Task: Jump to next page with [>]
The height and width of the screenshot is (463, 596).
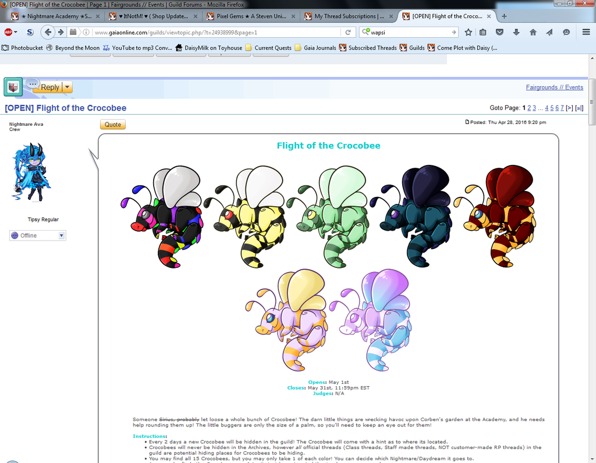Action: click(569, 108)
